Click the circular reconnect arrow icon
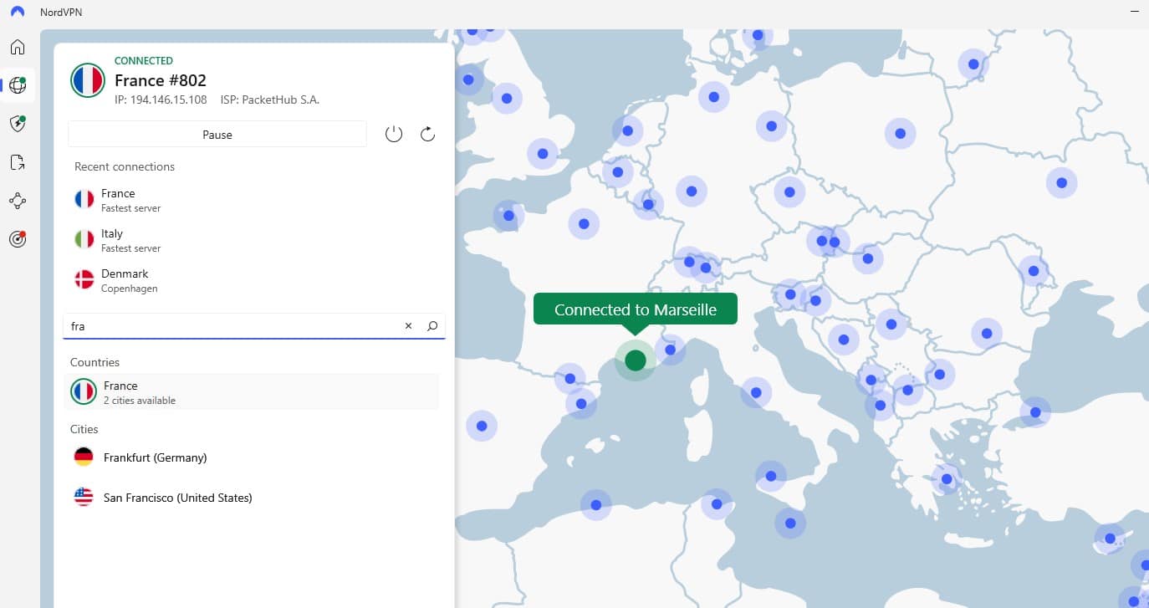The image size is (1149, 608). [427, 134]
